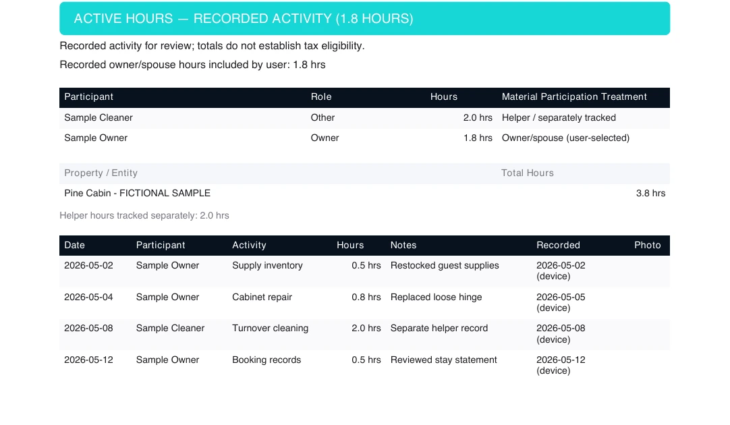
Task: Click the 0.5 hrs value for Booking records
Action: (x=366, y=360)
